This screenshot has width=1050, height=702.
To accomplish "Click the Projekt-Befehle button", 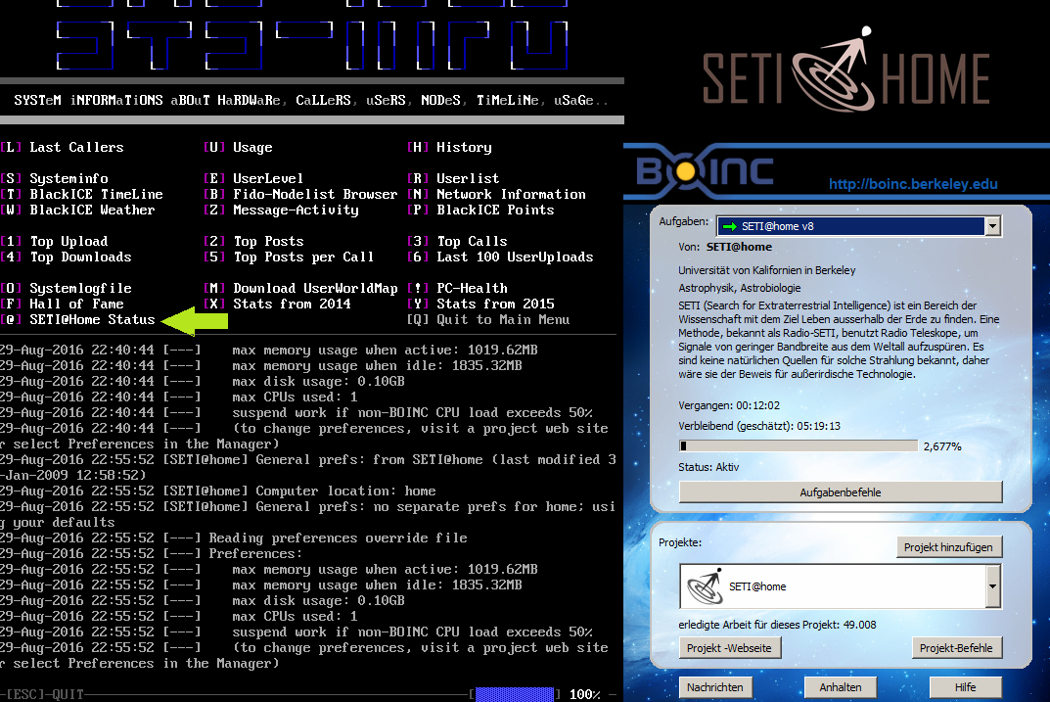I will pyautogui.click(x=957, y=648).
